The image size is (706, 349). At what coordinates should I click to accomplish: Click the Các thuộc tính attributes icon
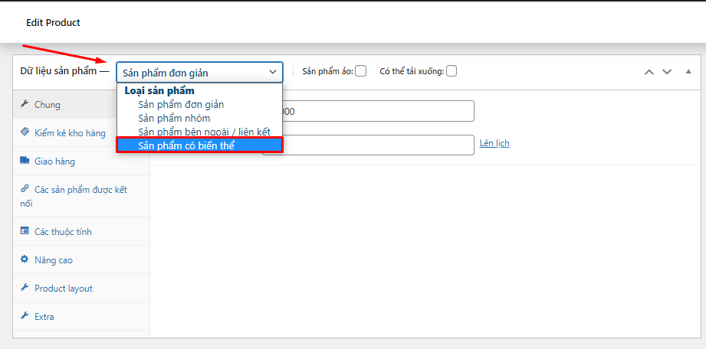25,231
